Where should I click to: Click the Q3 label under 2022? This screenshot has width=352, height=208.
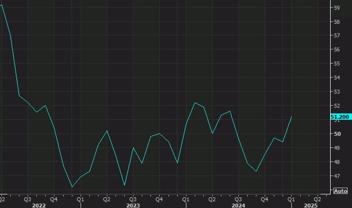point(28,198)
